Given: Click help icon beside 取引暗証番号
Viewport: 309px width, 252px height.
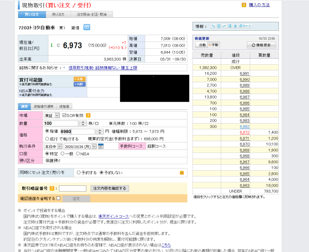Looking at the screenshot, I should 52,188.
